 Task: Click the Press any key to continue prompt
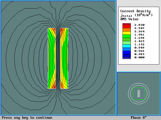coord(27,118)
